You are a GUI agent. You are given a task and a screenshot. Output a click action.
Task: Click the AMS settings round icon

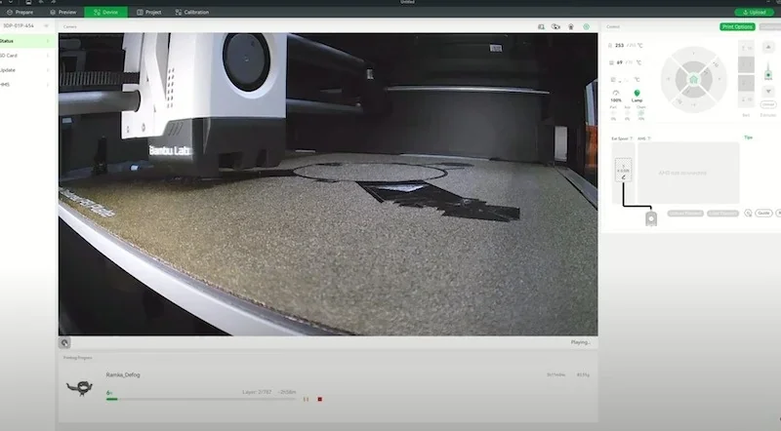pyautogui.click(x=748, y=213)
